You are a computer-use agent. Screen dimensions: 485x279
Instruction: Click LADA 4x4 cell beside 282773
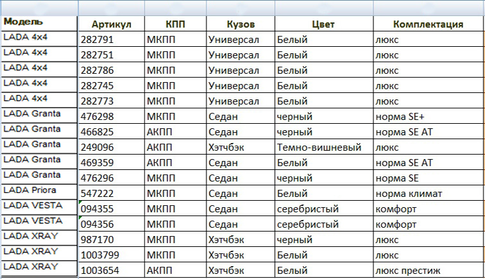pos(39,100)
